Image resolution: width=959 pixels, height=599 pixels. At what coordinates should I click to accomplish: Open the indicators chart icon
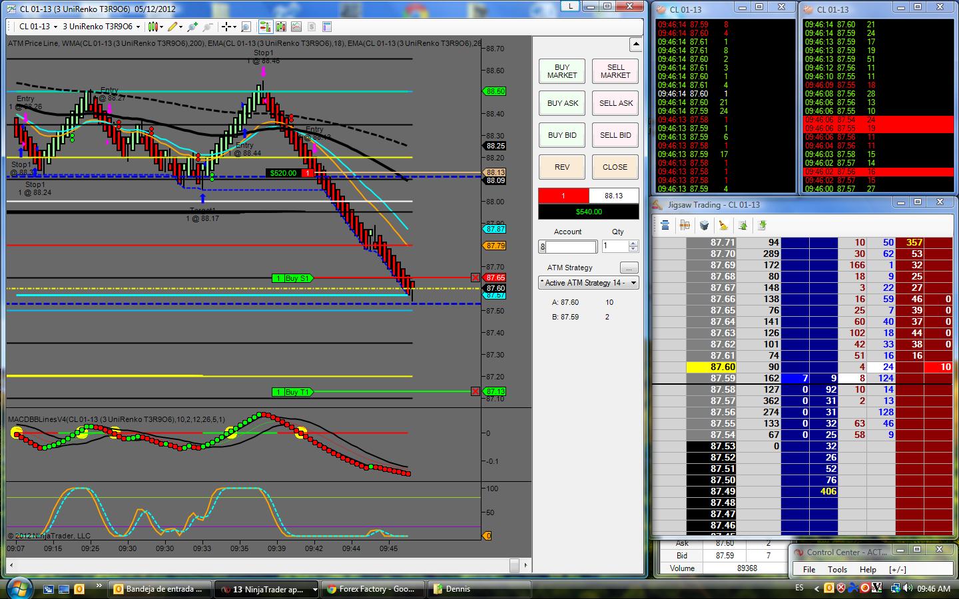(296, 27)
